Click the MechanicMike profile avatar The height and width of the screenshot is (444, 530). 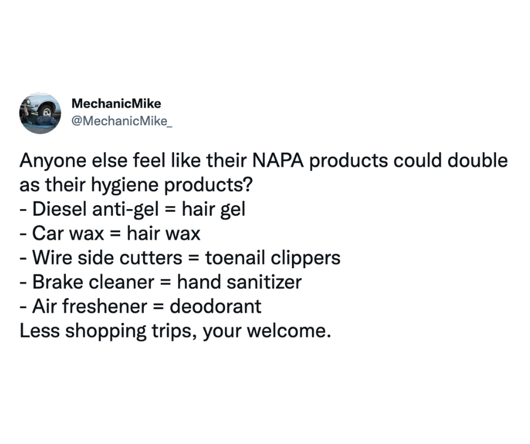[40, 113]
